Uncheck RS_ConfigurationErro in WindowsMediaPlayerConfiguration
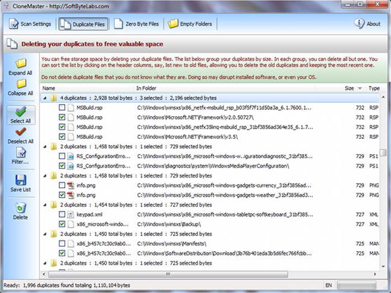This screenshot has width=391, height=293. coord(62,166)
